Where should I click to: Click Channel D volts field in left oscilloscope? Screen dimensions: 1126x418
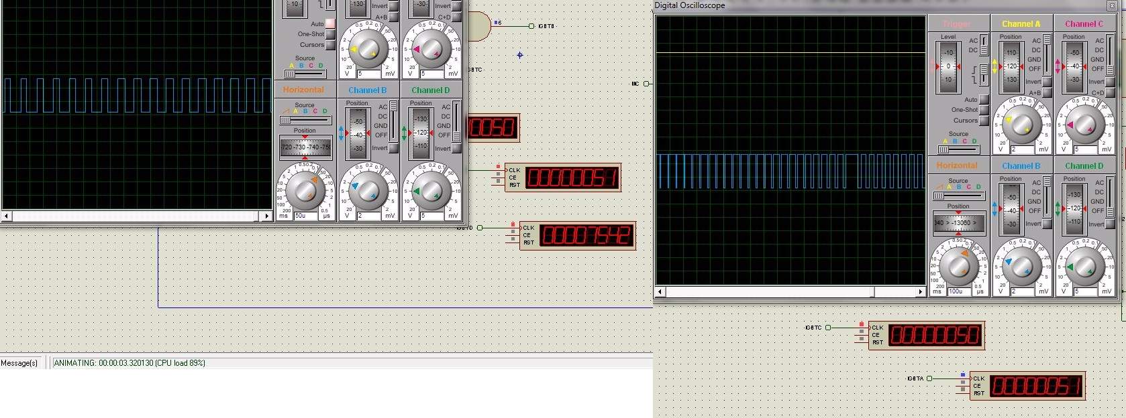coord(432,216)
